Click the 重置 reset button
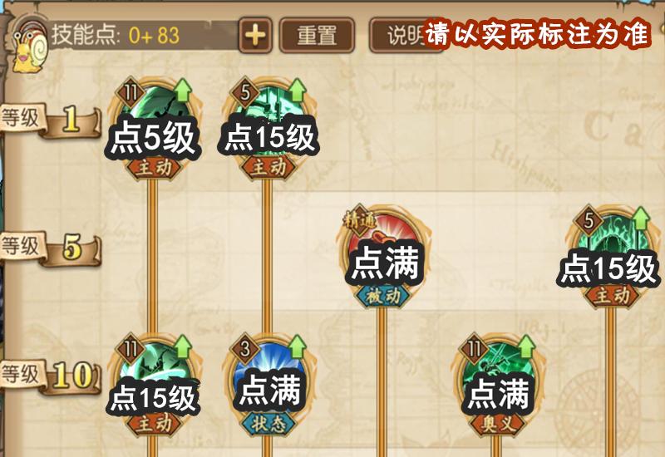 317,35
